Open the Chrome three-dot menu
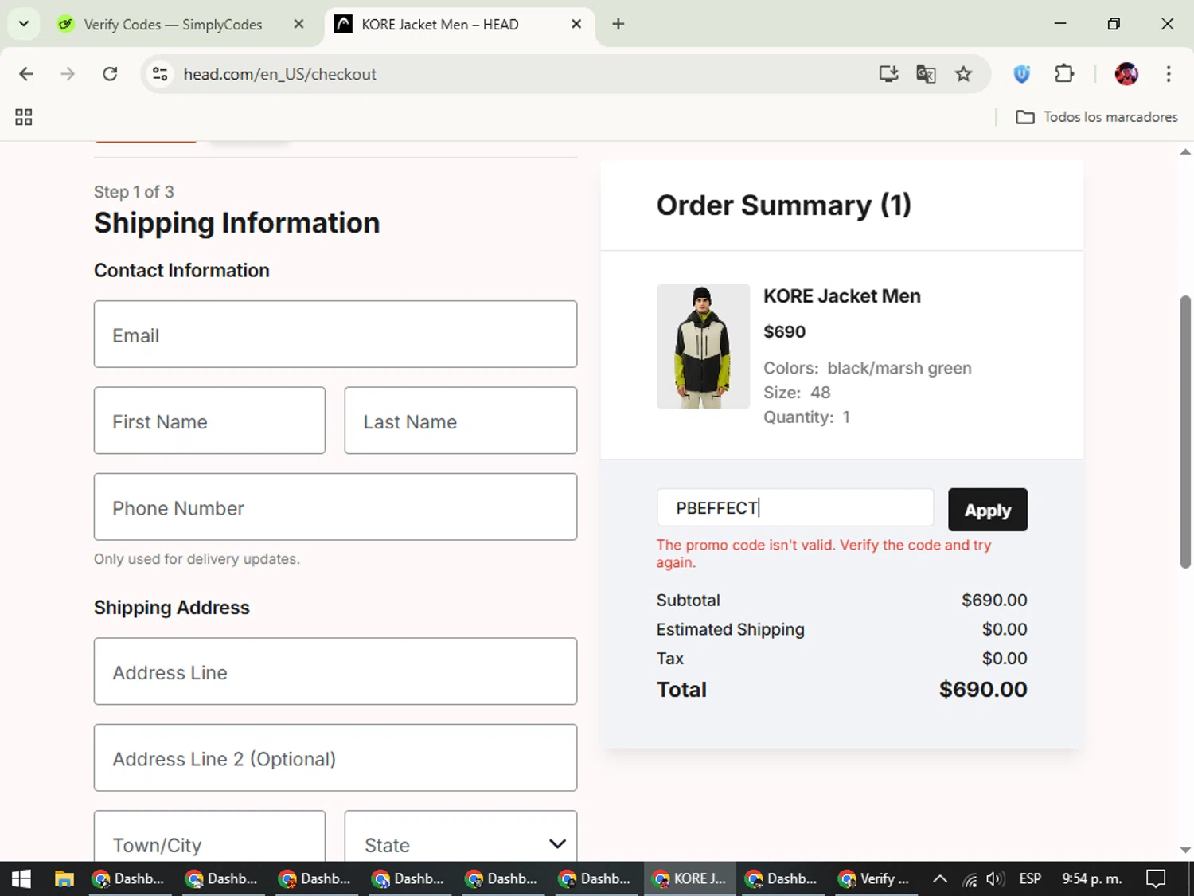Image resolution: width=1194 pixels, height=896 pixels. click(1169, 74)
